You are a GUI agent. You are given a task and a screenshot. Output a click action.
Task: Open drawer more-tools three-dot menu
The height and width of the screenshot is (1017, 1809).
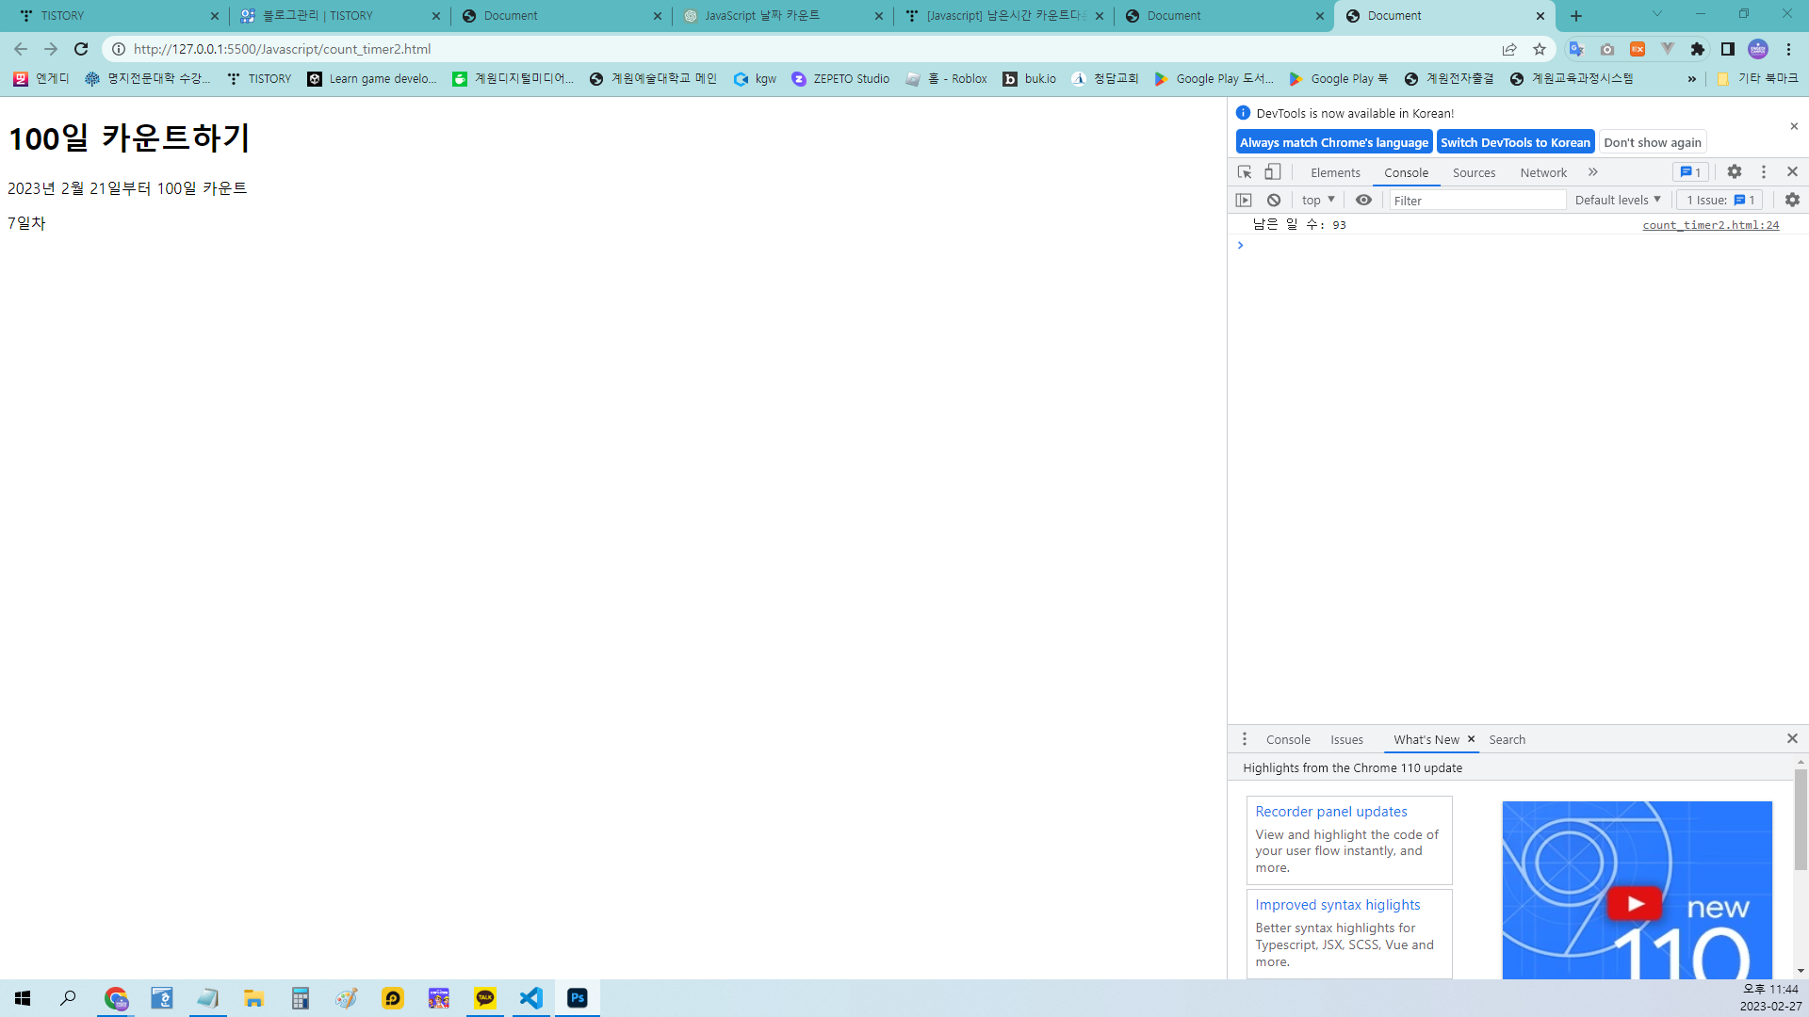pyautogui.click(x=1244, y=739)
